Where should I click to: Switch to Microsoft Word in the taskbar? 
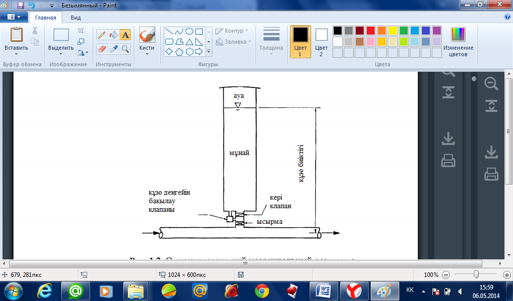point(323,291)
